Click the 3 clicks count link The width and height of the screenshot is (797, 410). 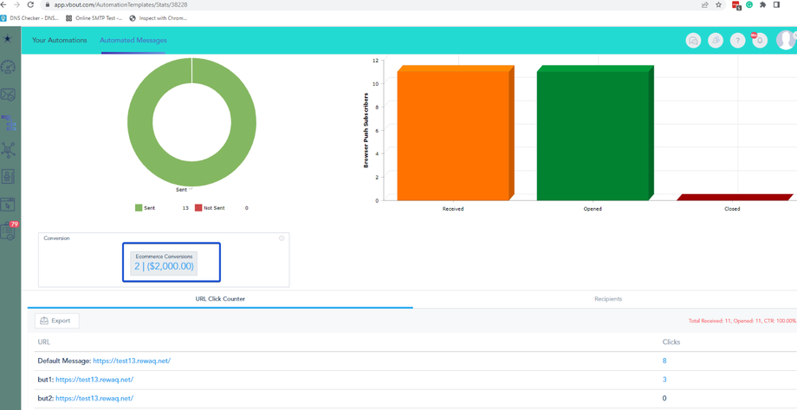pos(664,380)
